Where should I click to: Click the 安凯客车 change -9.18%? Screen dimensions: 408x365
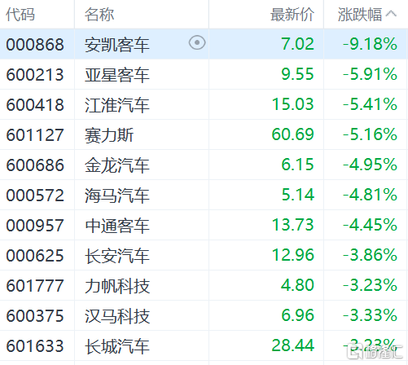[370, 44]
